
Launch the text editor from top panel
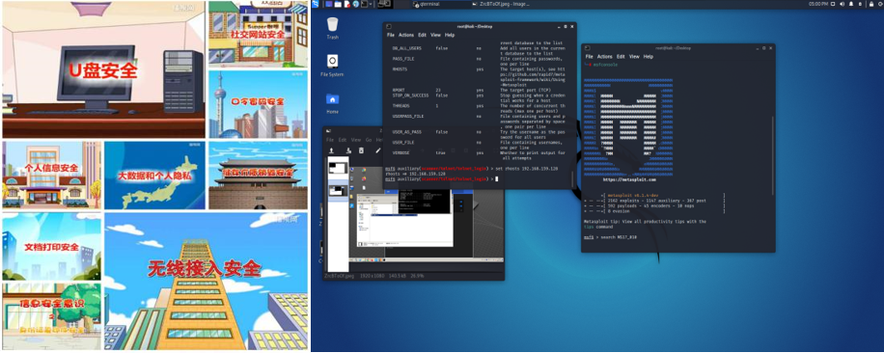click(x=346, y=4)
